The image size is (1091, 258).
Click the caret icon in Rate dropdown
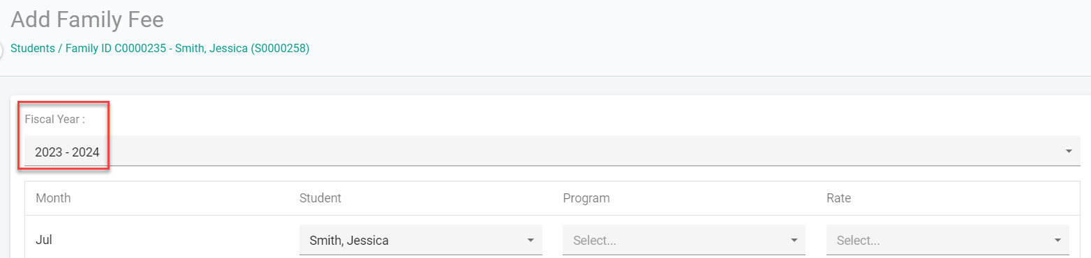coord(1057,241)
